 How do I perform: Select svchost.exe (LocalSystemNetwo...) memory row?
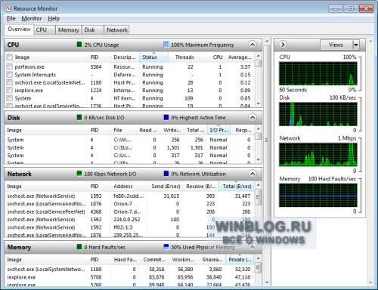[x=130, y=269]
